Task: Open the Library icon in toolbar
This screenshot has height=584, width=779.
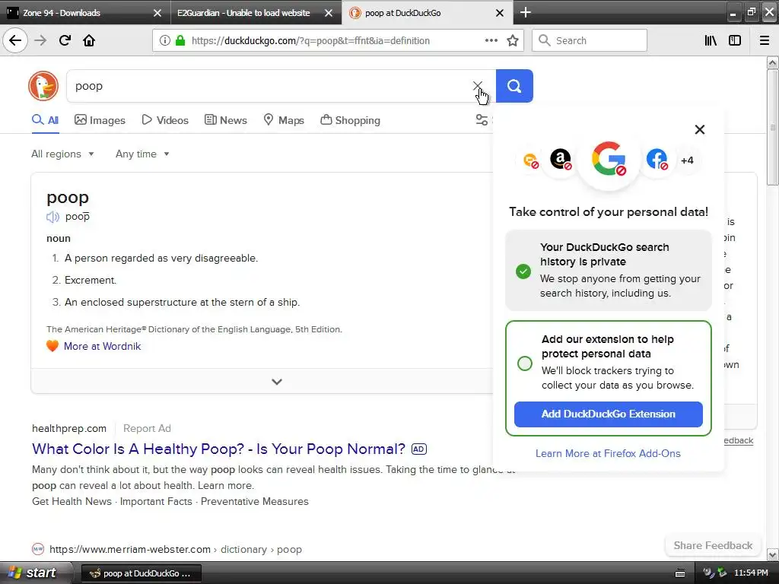Action: pos(711,41)
